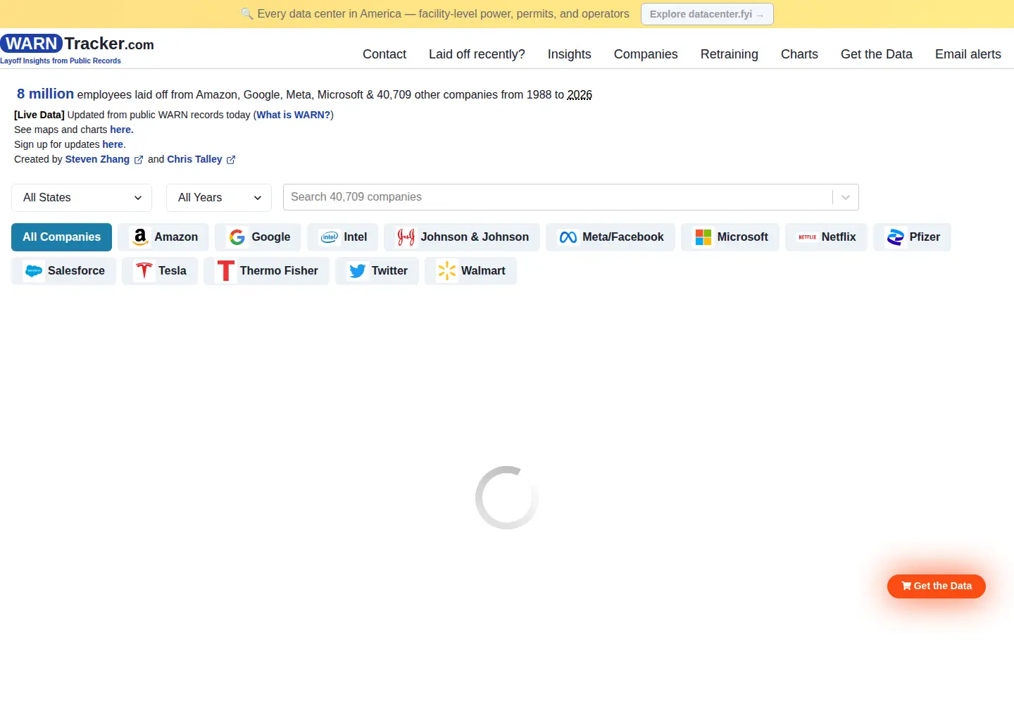Open the Companies navigation item
This screenshot has width=1014, height=704.
pos(646,54)
